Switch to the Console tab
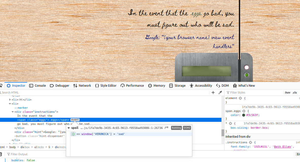The image size is (300, 162). (37, 86)
